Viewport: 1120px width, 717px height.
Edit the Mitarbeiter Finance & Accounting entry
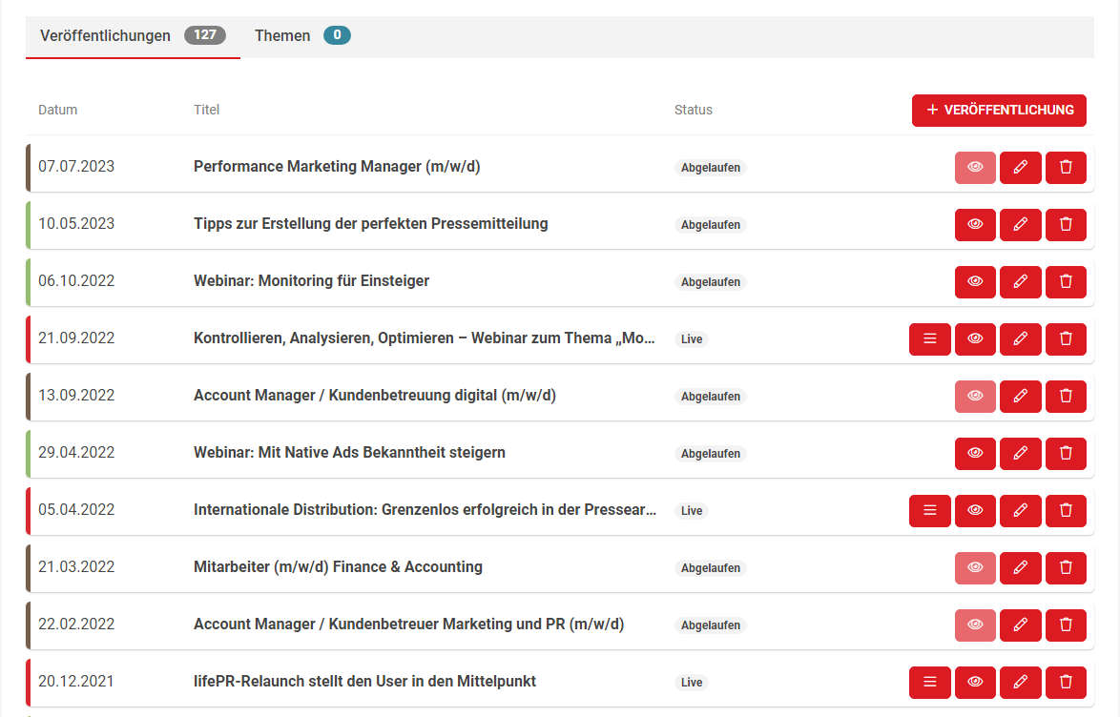(x=1020, y=567)
